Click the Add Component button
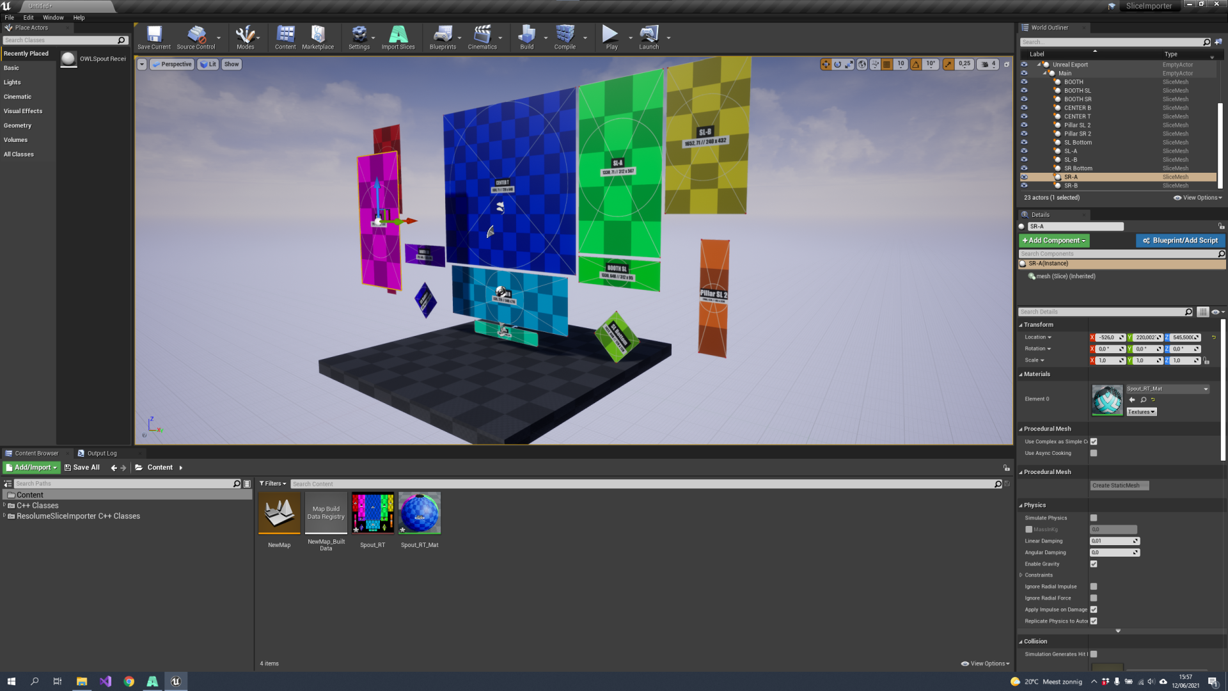This screenshot has height=691, width=1228. [x=1053, y=241]
